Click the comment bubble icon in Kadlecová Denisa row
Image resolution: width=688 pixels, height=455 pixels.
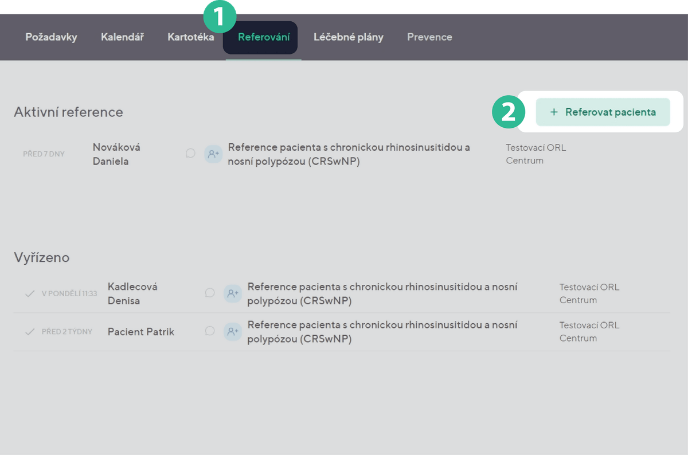tap(210, 293)
